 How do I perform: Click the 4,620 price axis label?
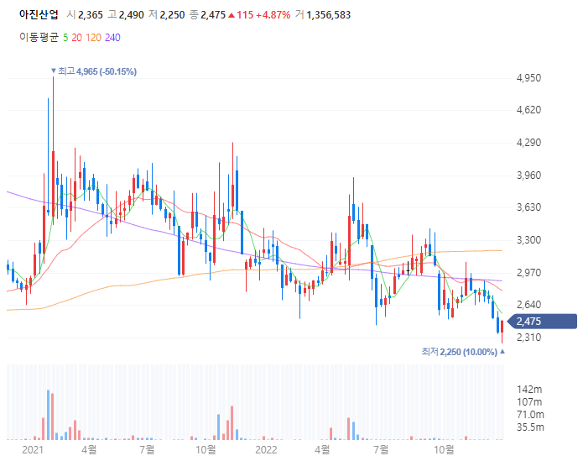click(x=528, y=110)
